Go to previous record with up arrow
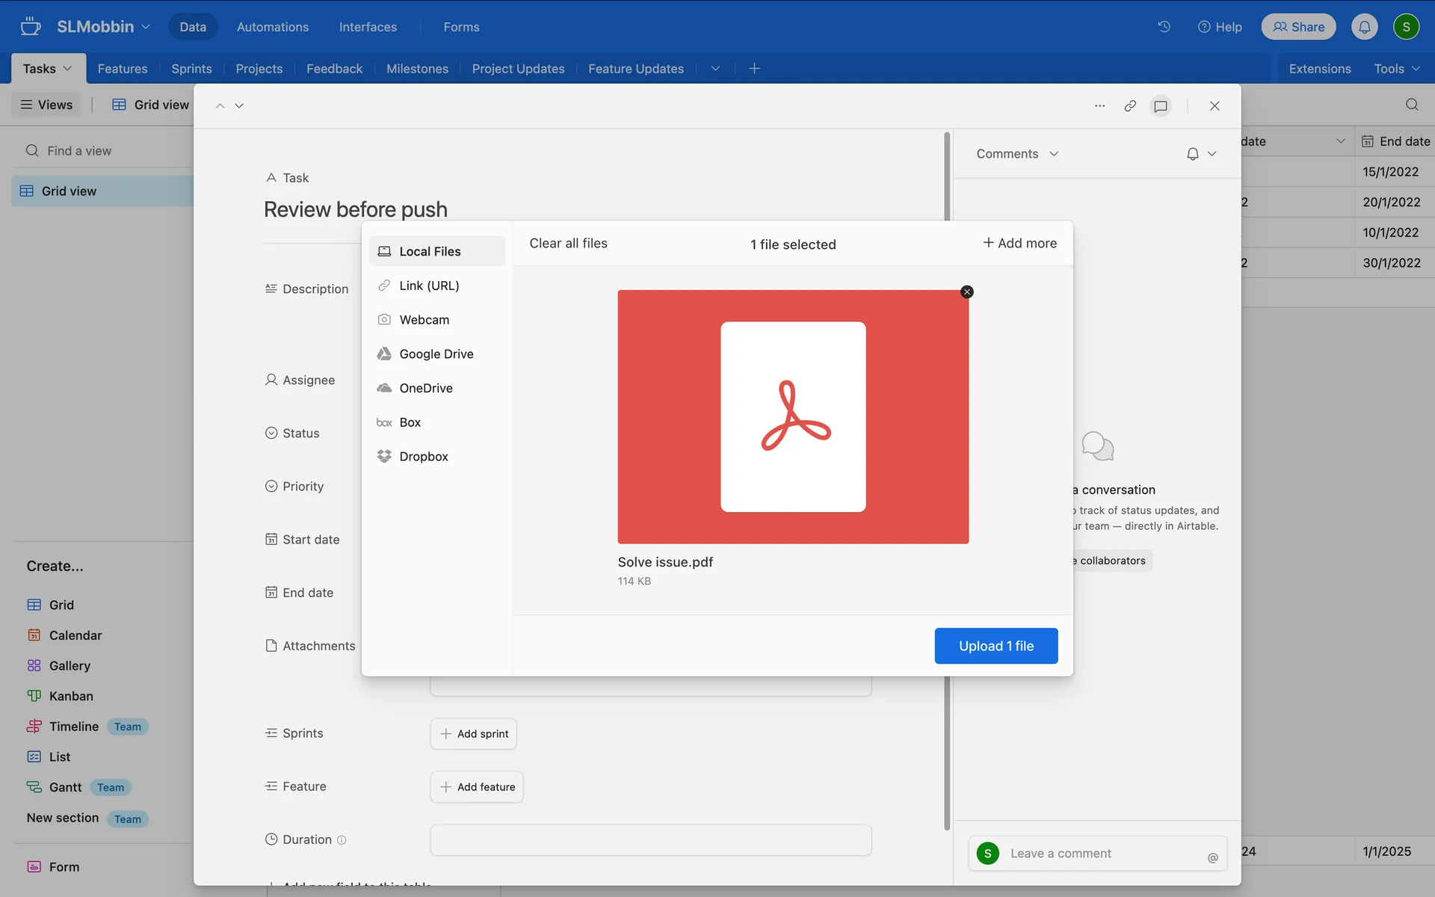This screenshot has height=897, width=1435. click(x=220, y=106)
